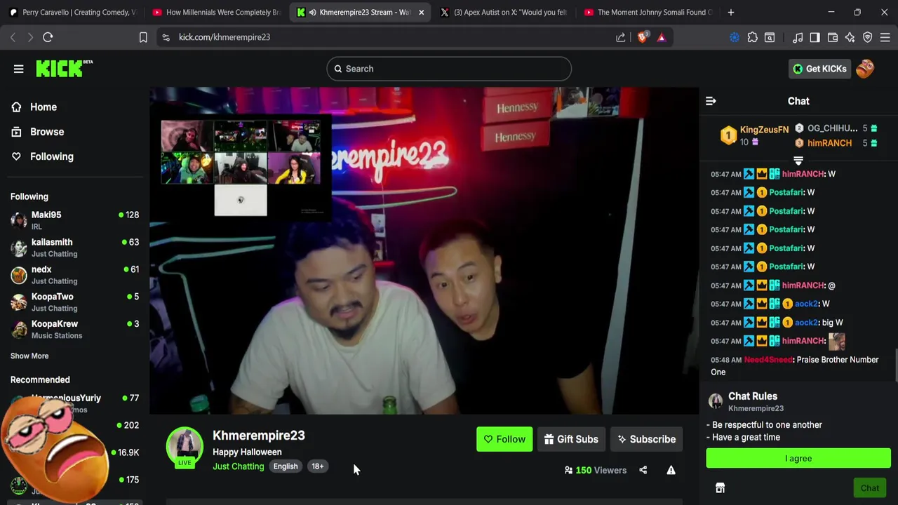This screenshot has height=505, width=898.
Task: Click the bookmark icon in browser toolbar
Action: [143, 37]
